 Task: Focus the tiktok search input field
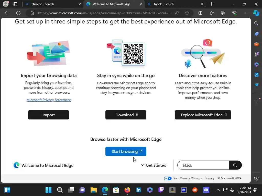click(x=203, y=165)
